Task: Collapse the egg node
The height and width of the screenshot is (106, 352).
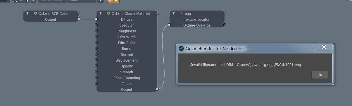Action: [174, 13]
